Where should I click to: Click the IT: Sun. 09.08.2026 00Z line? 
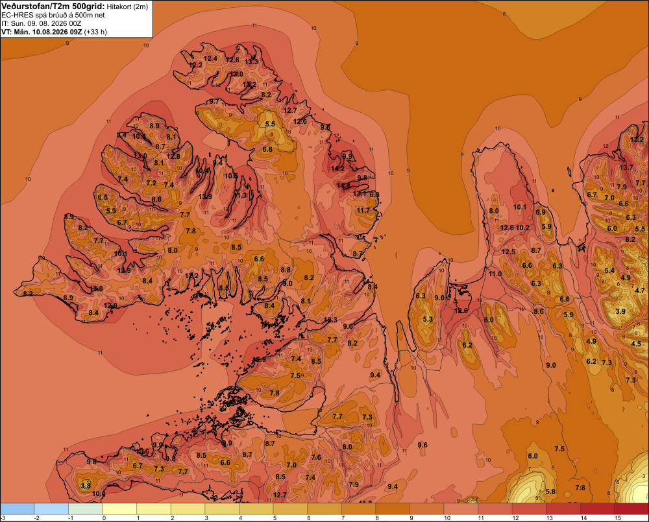tap(41, 23)
